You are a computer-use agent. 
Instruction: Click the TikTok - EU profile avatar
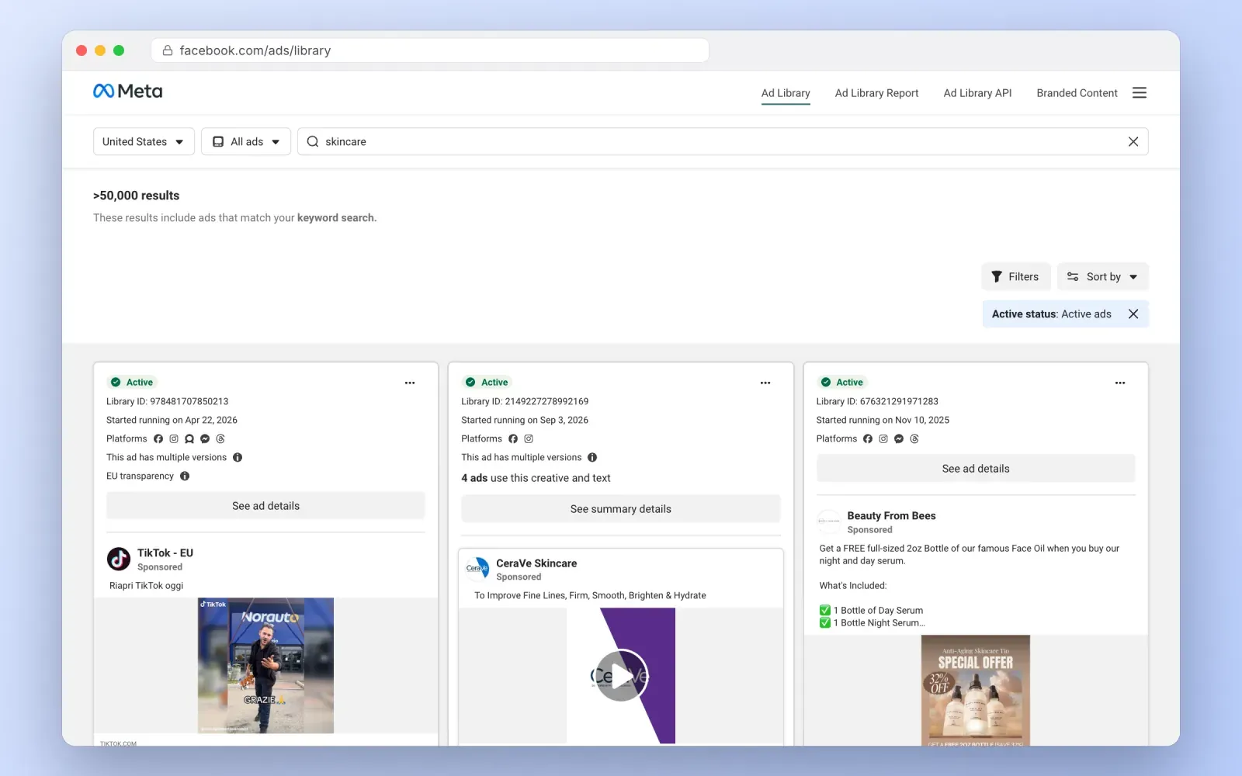(119, 559)
